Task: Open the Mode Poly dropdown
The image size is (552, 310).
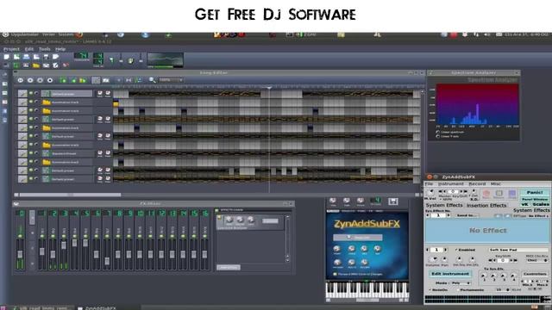Action: pyautogui.click(x=461, y=283)
